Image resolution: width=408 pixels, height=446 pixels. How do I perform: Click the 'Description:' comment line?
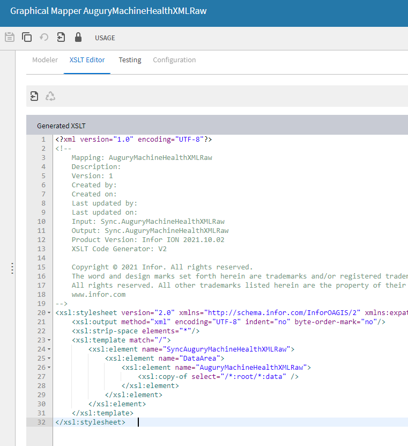point(96,167)
